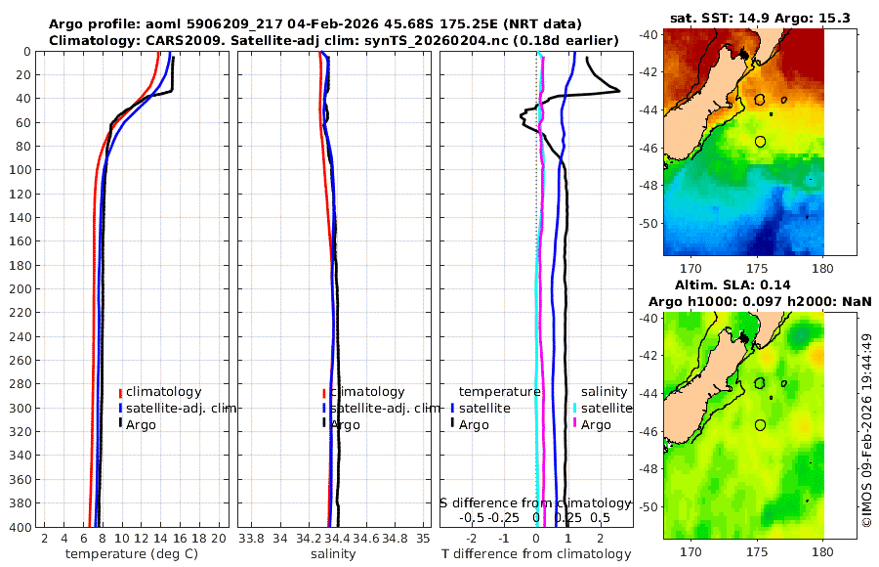The image size is (879, 567).
Task: Click the 'climatology' legend label in salinity panel
Action: (x=367, y=392)
